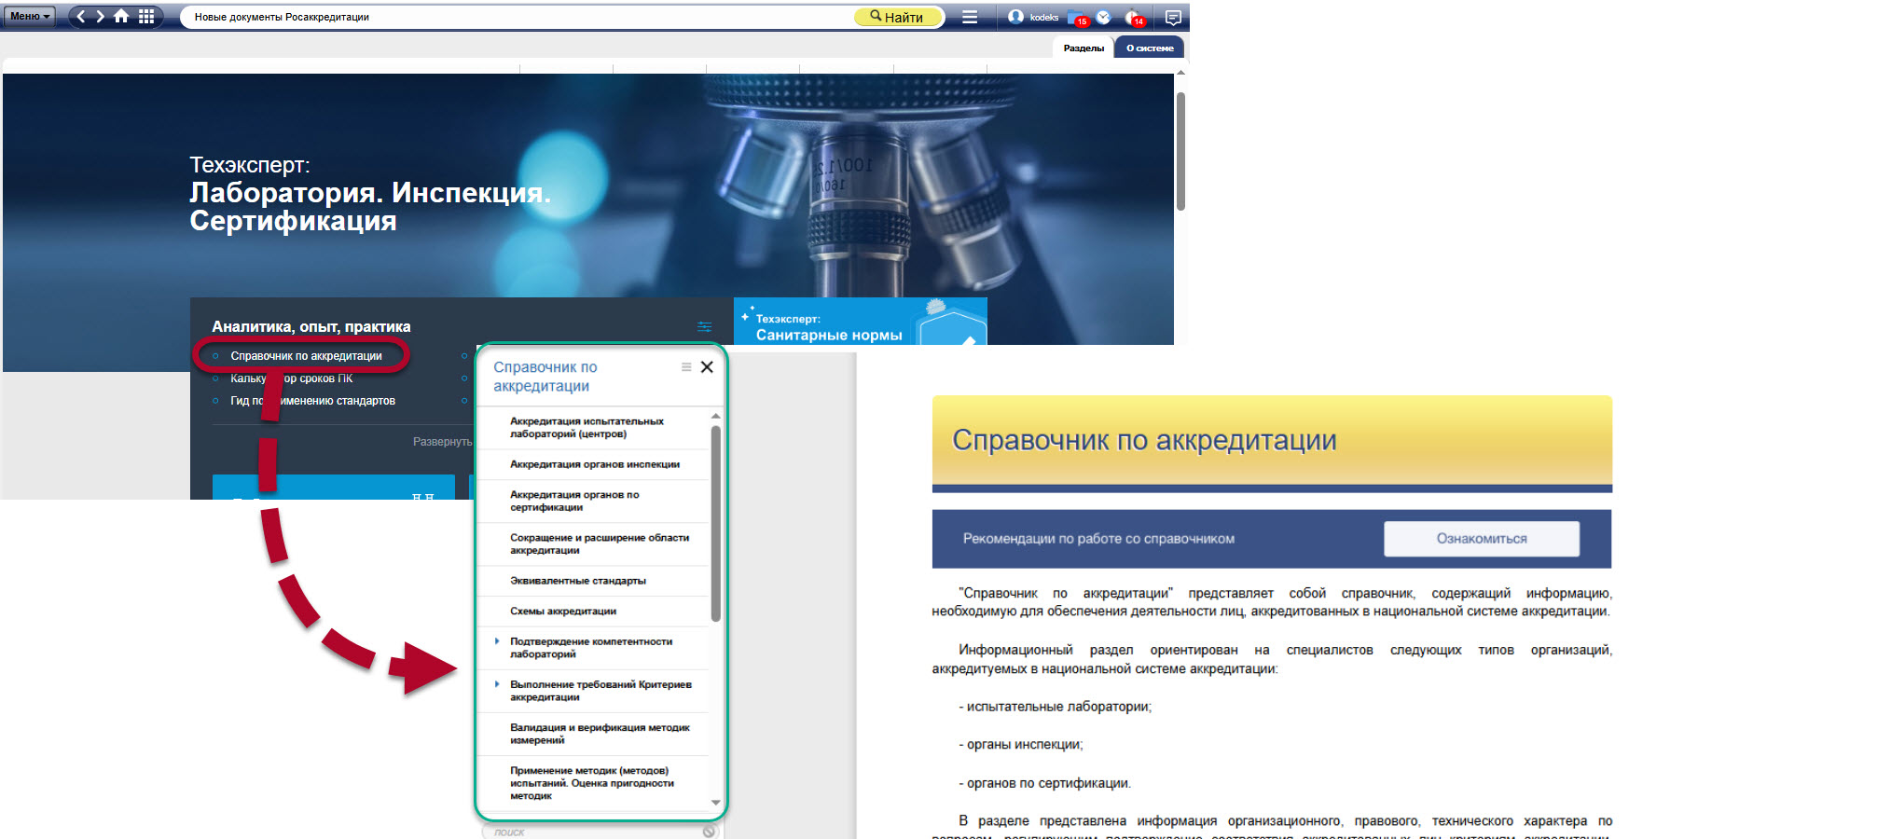Image resolution: width=1891 pixels, height=839 pixels.
Task: Click the forward navigation arrow
Action: (x=100, y=17)
